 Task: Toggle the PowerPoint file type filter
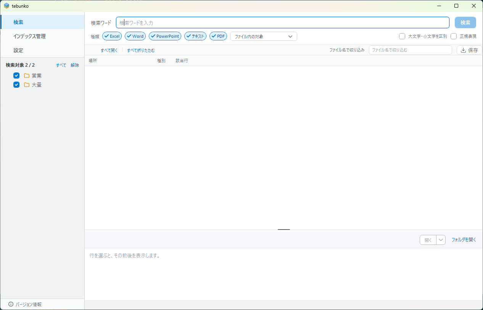[165, 36]
